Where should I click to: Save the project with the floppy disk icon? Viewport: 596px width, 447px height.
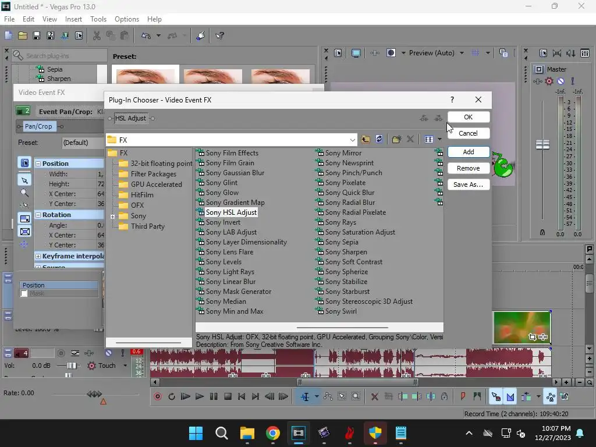coord(37,36)
